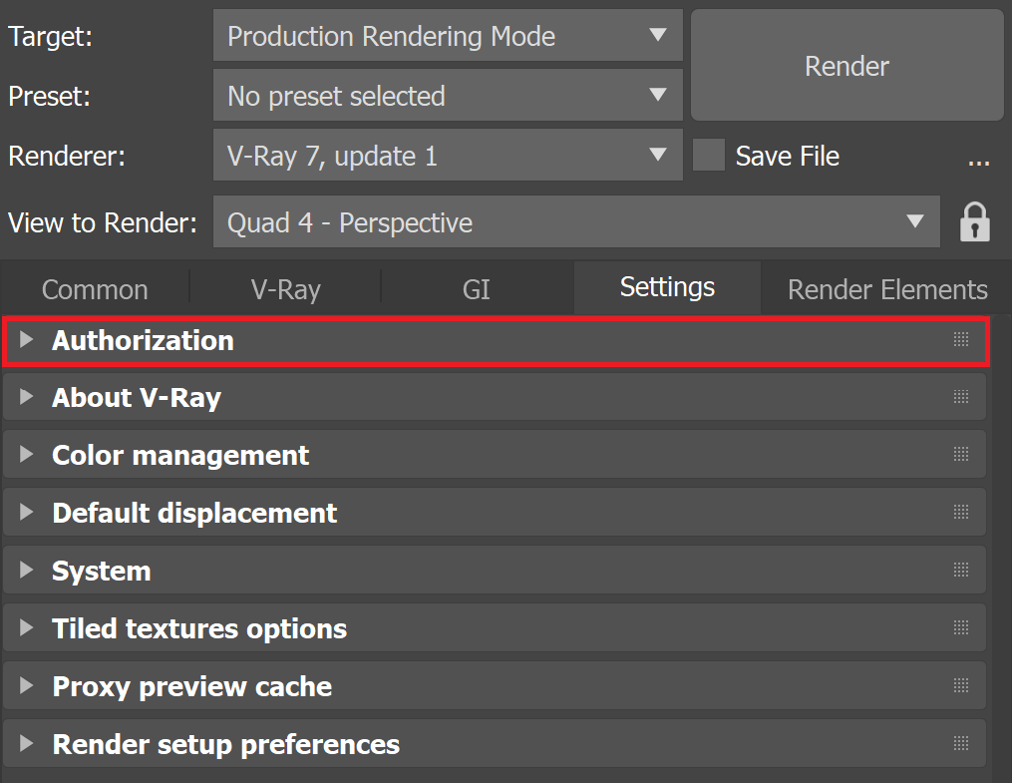Screen dimensions: 1012x783
Task: Click the Render setup preferences grip handle
Action: pyautogui.click(x=961, y=744)
